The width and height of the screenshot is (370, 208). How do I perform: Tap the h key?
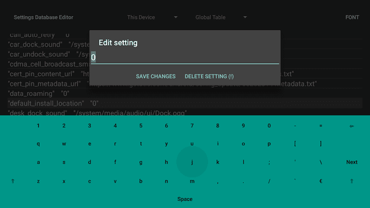[x=166, y=162]
